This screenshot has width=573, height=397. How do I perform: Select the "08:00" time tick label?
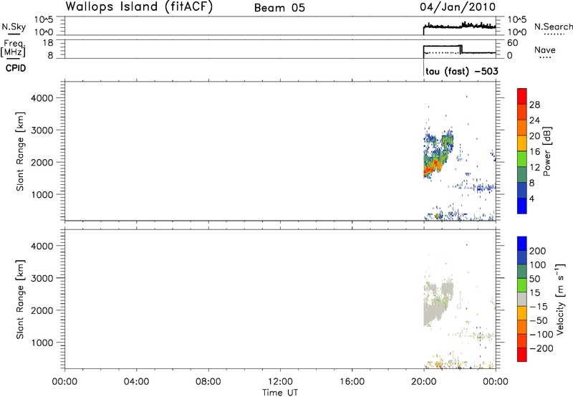(208, 382)
